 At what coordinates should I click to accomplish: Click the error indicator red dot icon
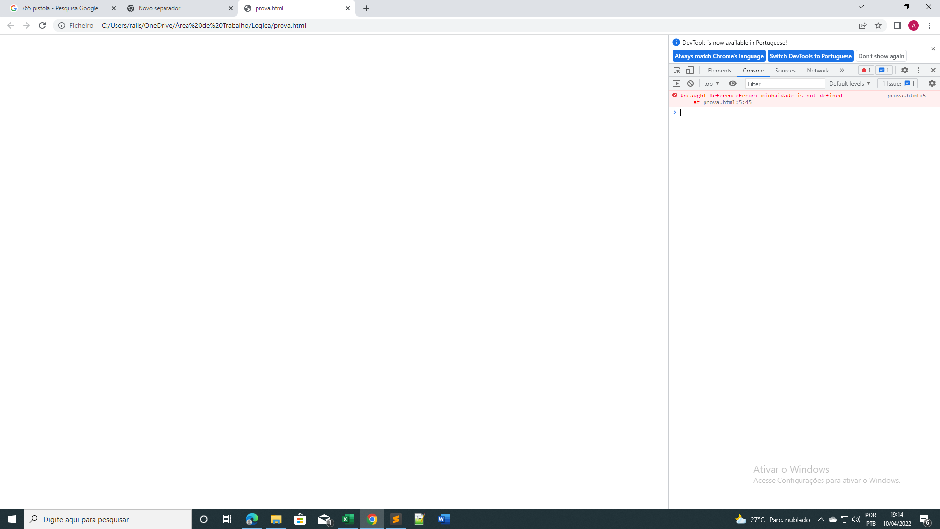pos(866,70)
